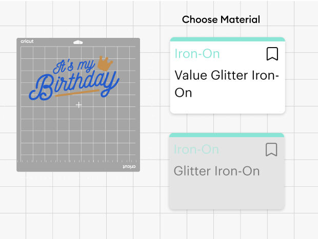Toggle bookmark on grayed Glitter Iron-On card
The width and height of the screenshot is (318, 239).
pyautogui.click(x=271, y=149)
